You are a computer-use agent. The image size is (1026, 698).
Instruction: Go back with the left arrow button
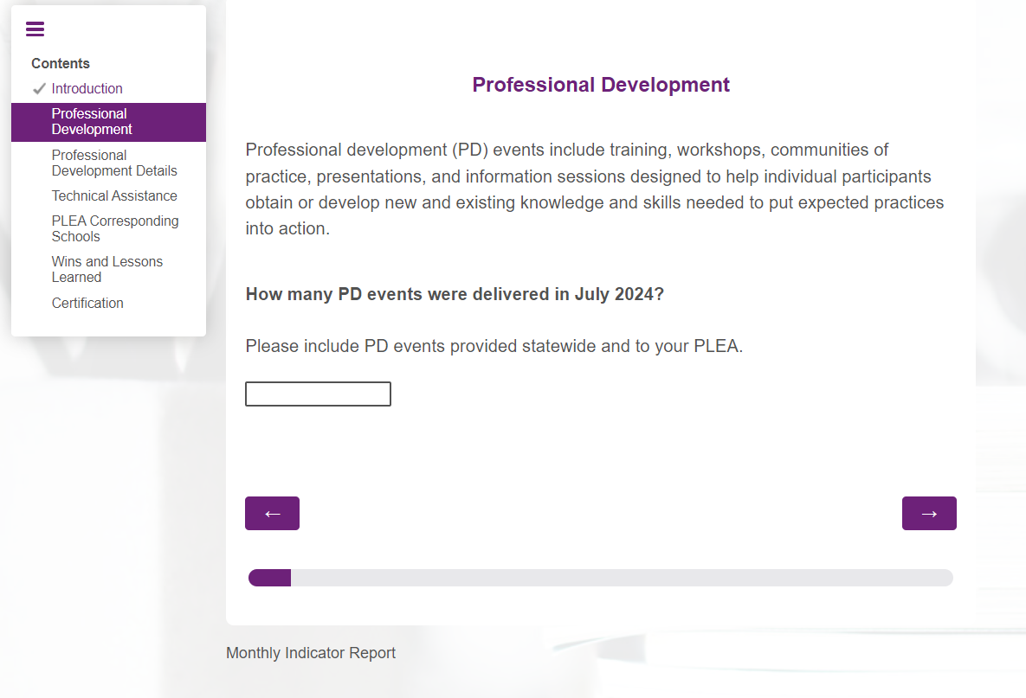coord(272,513)
